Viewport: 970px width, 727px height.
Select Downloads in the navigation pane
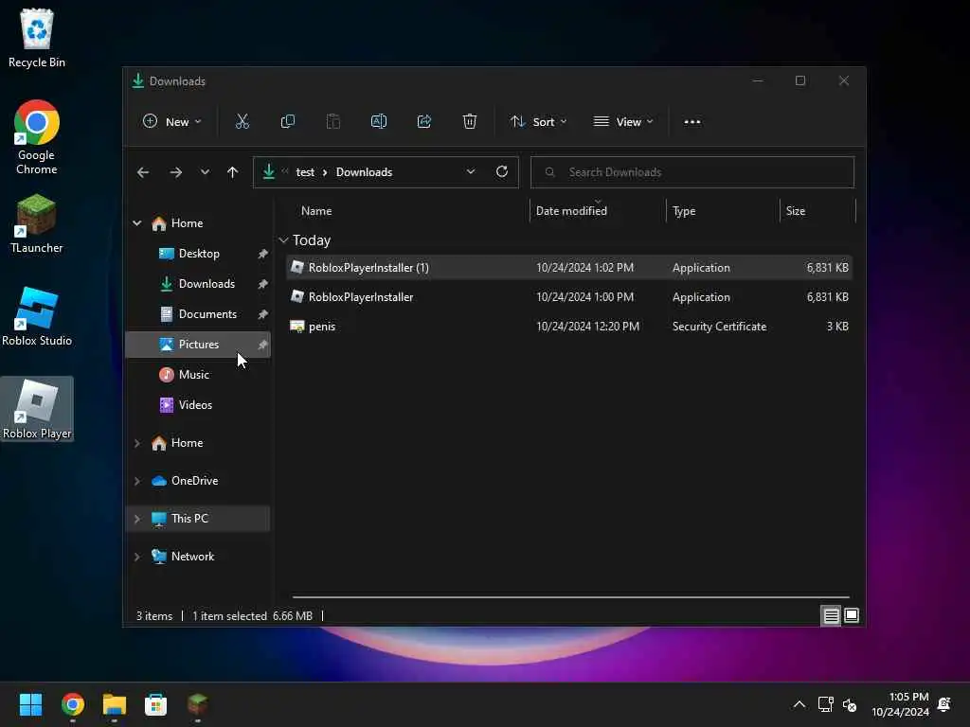[198, 284]
